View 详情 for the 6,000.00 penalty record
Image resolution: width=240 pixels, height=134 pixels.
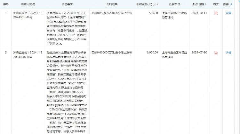pyautogui.click(x=228, y=53)
